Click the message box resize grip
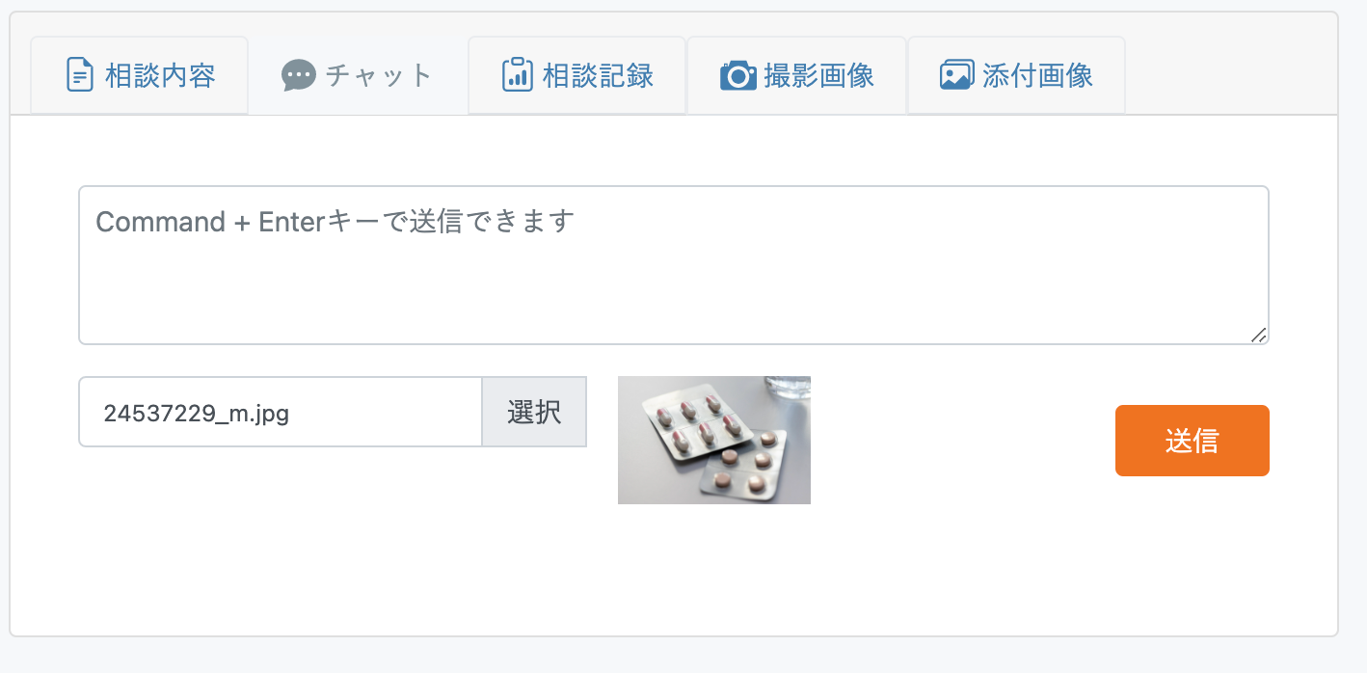The width and height of the screenshot is (1367, 673). tap(1258, 335)
